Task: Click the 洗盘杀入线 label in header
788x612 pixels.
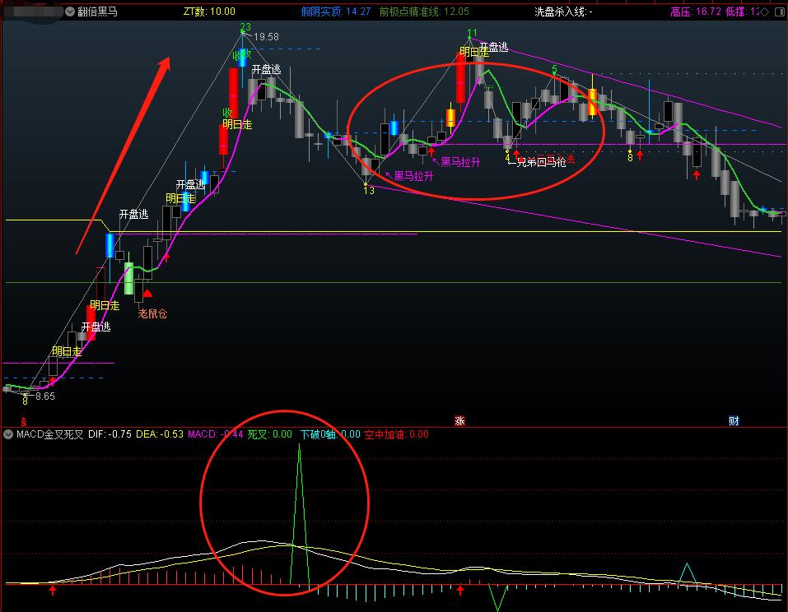Action: (x=563, y=12)
